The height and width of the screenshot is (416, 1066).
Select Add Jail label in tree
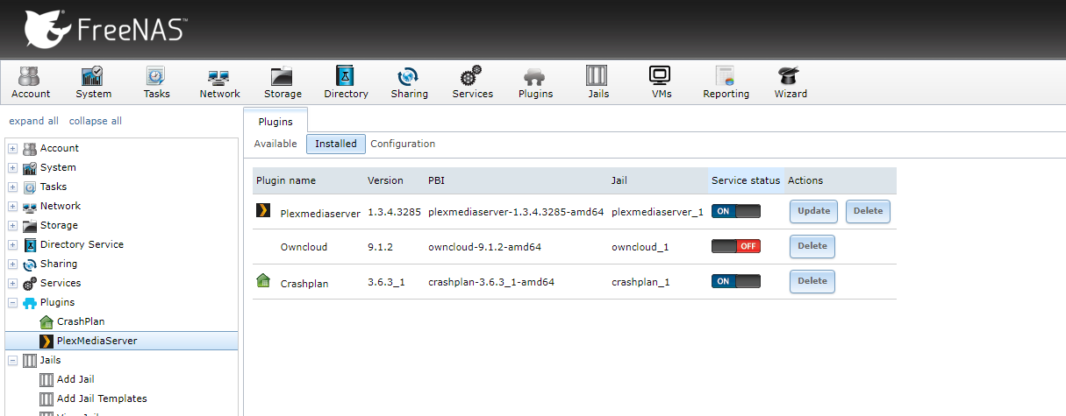click(x=75, y=379)
